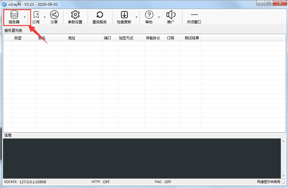Image resolution: width=288 pixels, height=188 pixels.
Task: Click the 信息 dark log text area
Action: coord(142,158)
